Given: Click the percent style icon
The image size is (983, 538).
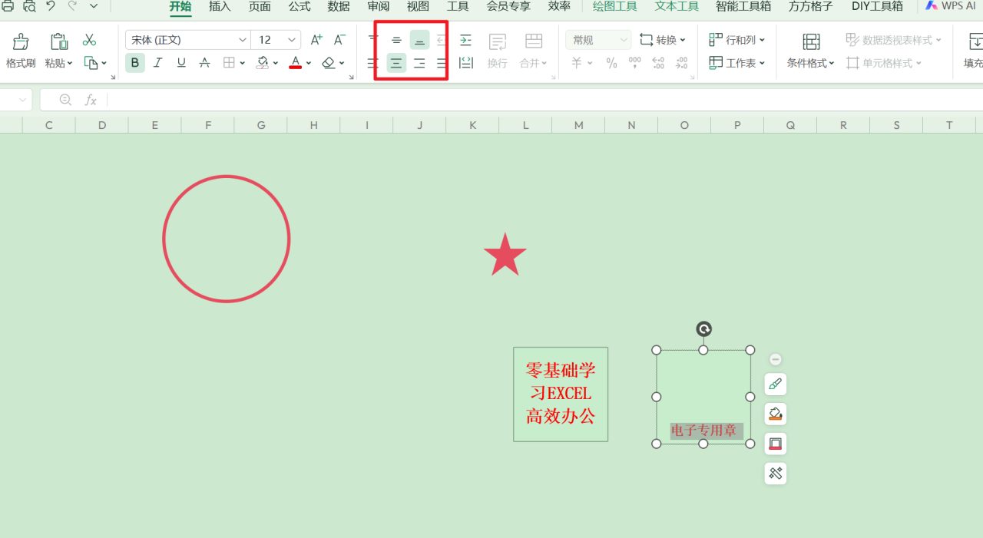Looking at the screenshot, I should coord(611,63).
